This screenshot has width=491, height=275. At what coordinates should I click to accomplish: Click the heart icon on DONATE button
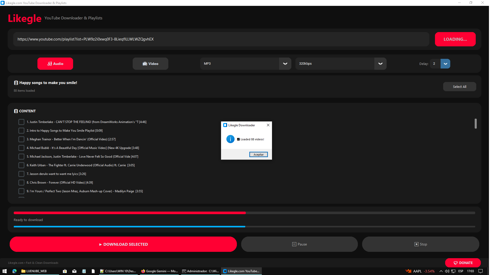[x=455, y=263]
